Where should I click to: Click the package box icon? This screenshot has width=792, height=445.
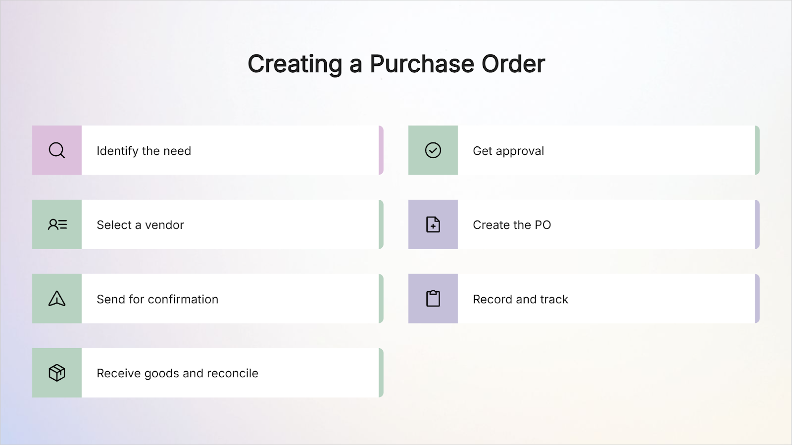click(x=57, y=373)
